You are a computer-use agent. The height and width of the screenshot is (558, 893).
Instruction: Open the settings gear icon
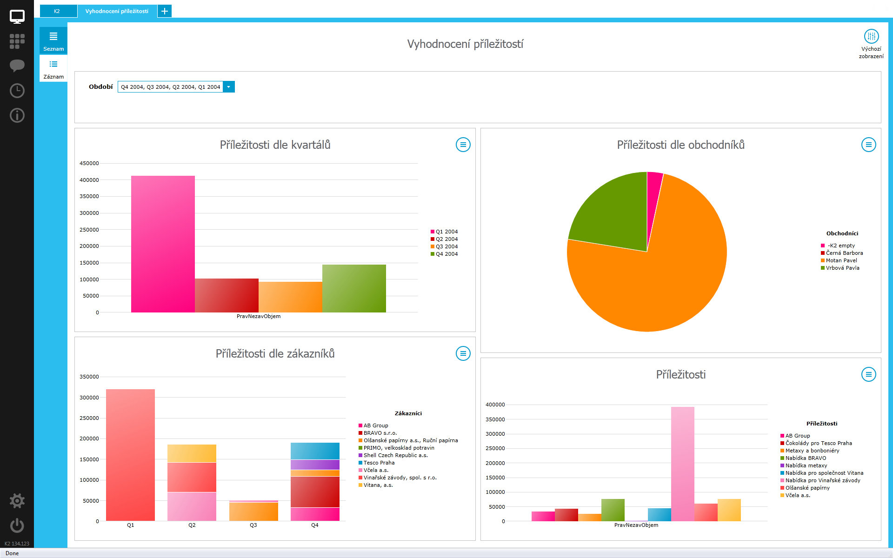point(17,501)
